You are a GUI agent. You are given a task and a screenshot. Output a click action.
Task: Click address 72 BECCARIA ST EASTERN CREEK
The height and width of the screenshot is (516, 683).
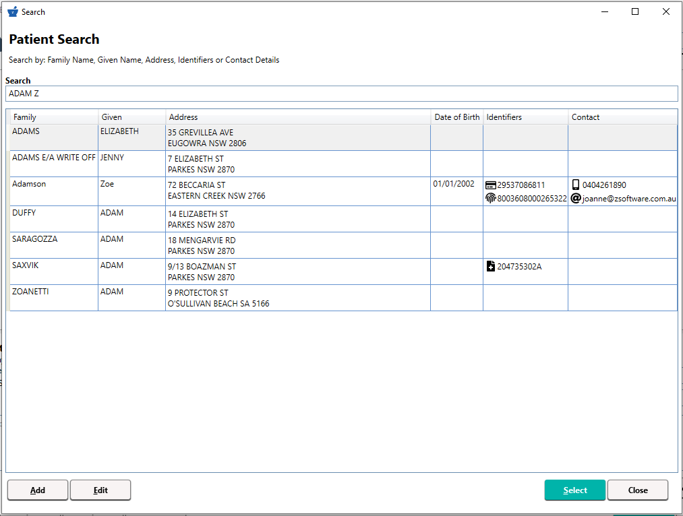pyautogui.click(x=216, y=191)
